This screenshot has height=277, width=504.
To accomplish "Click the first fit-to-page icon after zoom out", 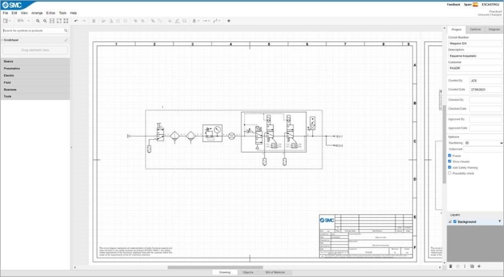I will click(52, 21).
